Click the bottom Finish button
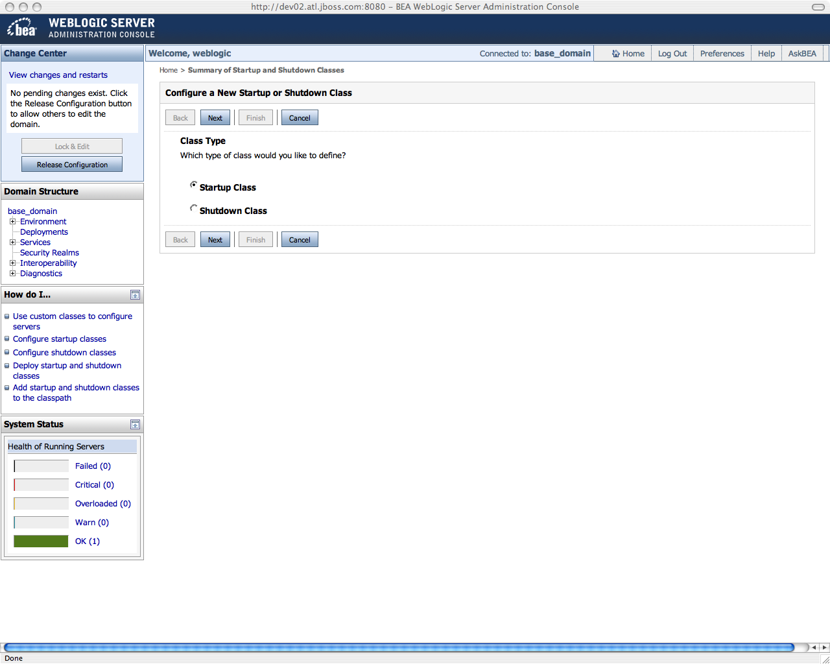This screenshot has width=830, height=664. click(x=255, y=240)
